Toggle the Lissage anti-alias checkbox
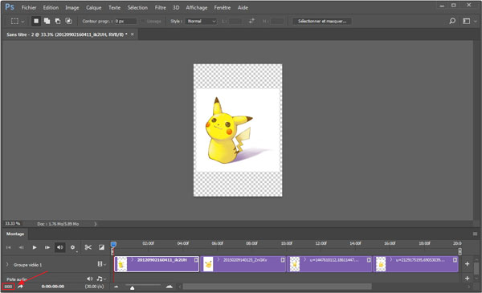The image size is (482, 293). (x=143, y=21)
